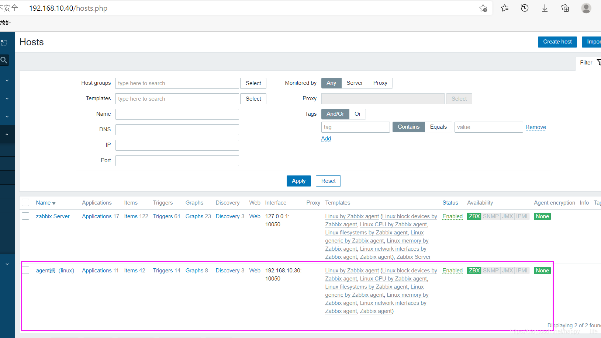Add another tag filter row

coord(326,139)
